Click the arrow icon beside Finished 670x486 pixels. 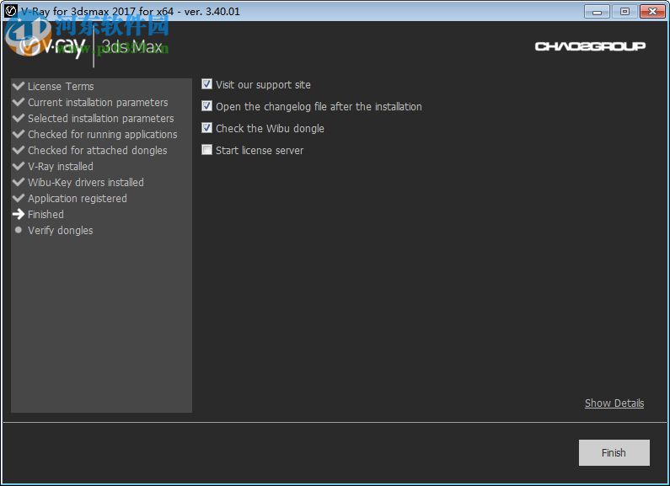coord(19,214)
